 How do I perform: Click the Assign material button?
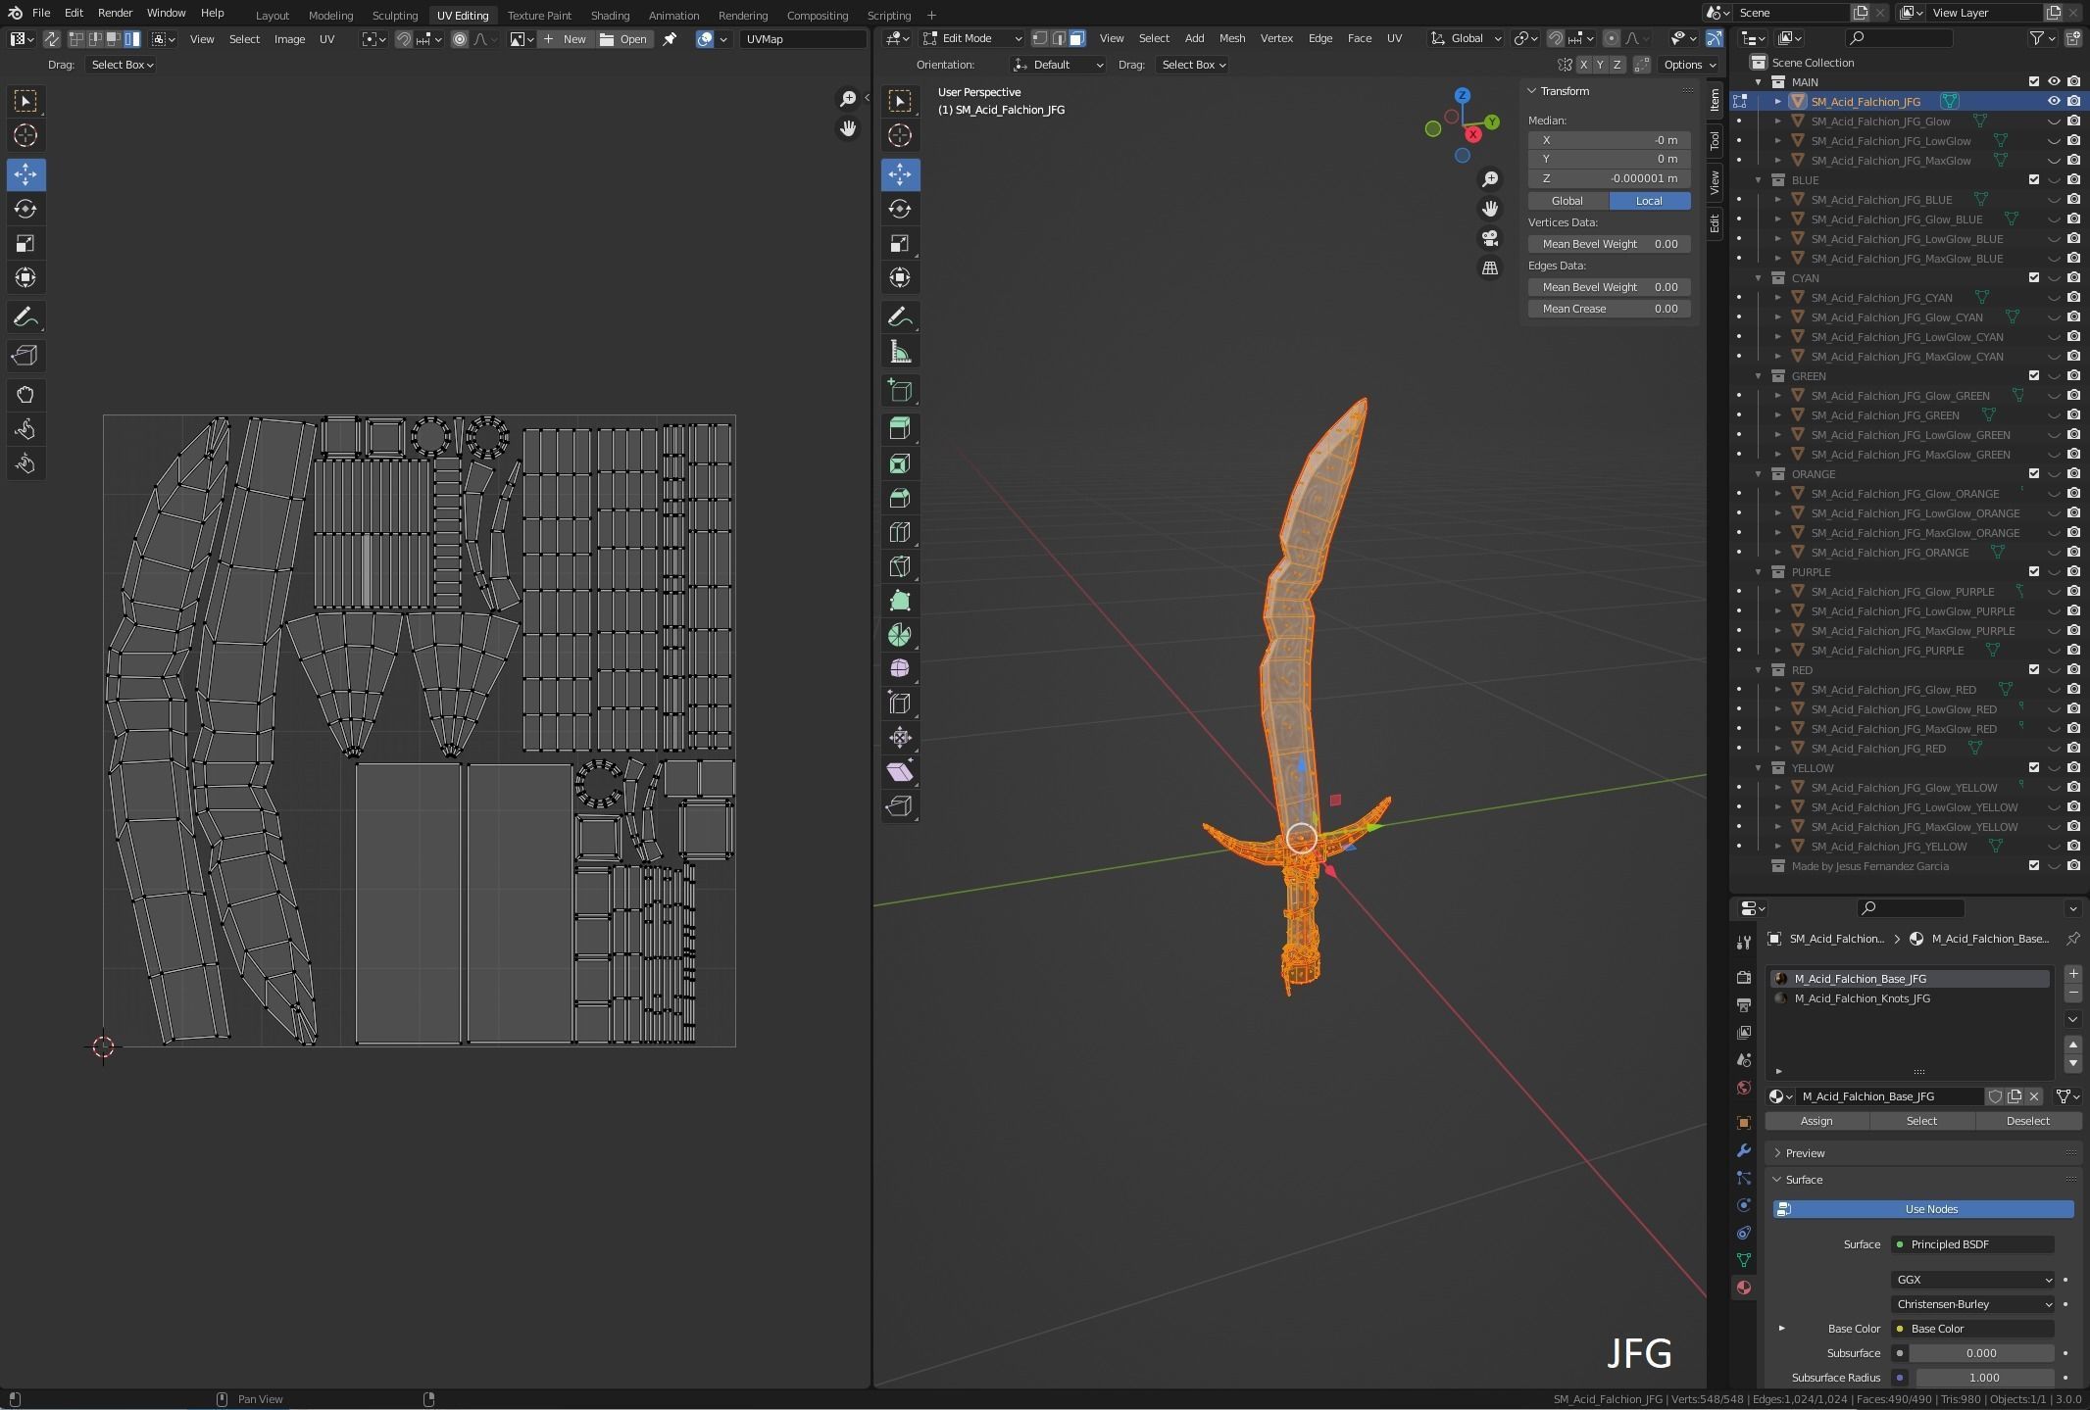coord(1816,1121)
